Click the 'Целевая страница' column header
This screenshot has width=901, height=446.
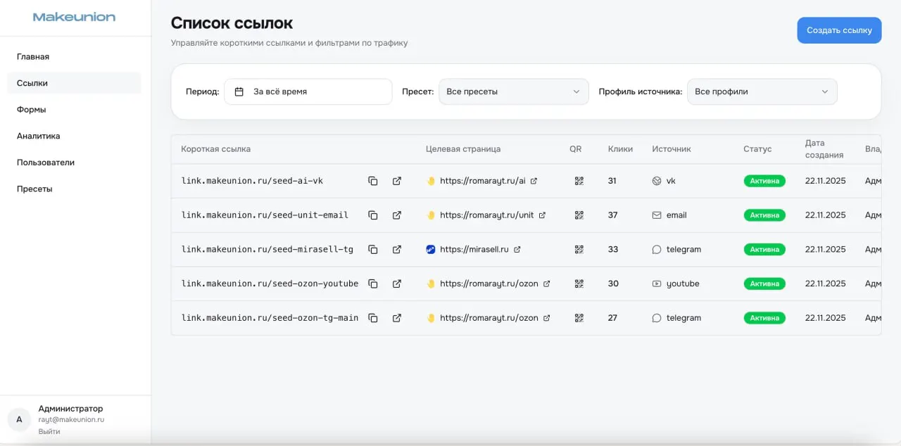tap(463, 149)
